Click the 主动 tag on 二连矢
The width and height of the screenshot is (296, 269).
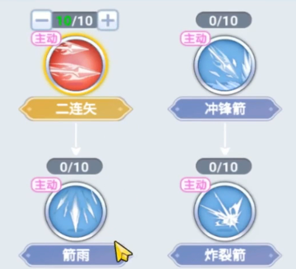tap(47, 39)
